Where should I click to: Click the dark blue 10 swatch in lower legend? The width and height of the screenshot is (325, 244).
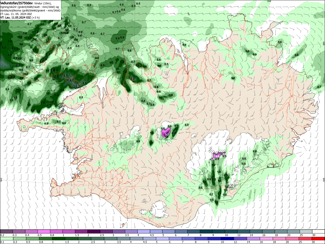tap(227, 239)
